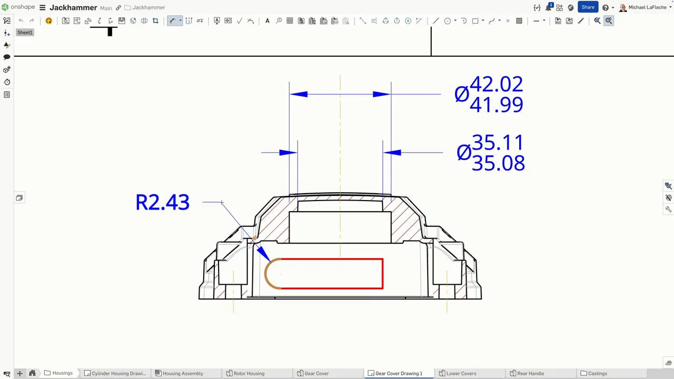Click the surface finish checkmark symbol tool
The image size is (674, 379).
pyautogui.click(x=240, y=21)
